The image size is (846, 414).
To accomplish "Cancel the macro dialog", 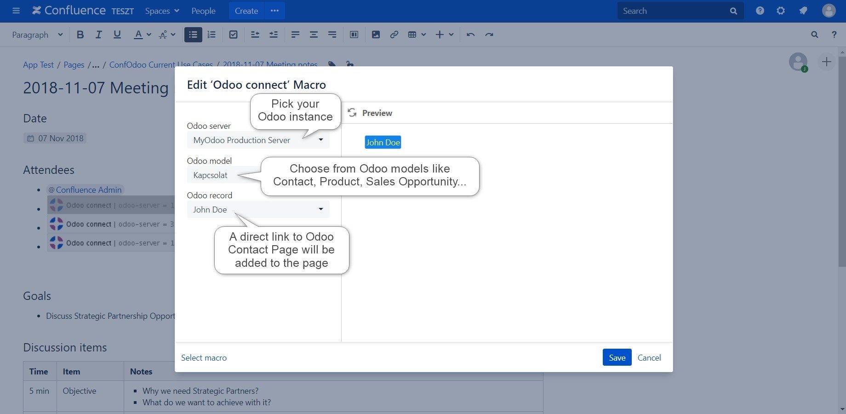I will pyautogui.click(x=649, y=357).
